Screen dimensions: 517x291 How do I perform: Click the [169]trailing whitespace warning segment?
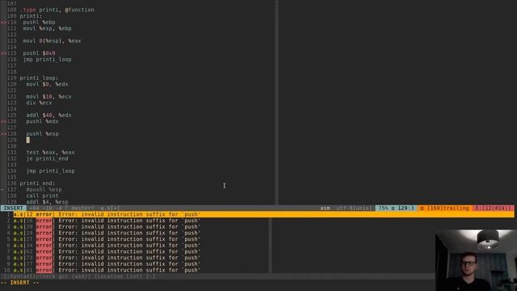point(444,209)
